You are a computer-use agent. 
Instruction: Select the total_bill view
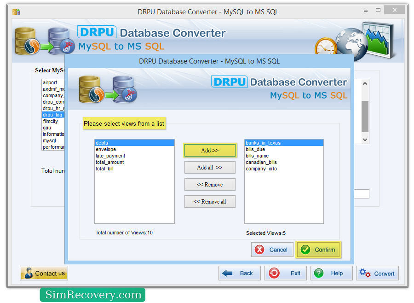pos(134,169)
